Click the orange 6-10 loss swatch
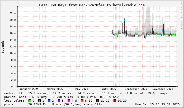Image resolution: width=184 pixels, height=108 pixels. (x=82, y=101)
